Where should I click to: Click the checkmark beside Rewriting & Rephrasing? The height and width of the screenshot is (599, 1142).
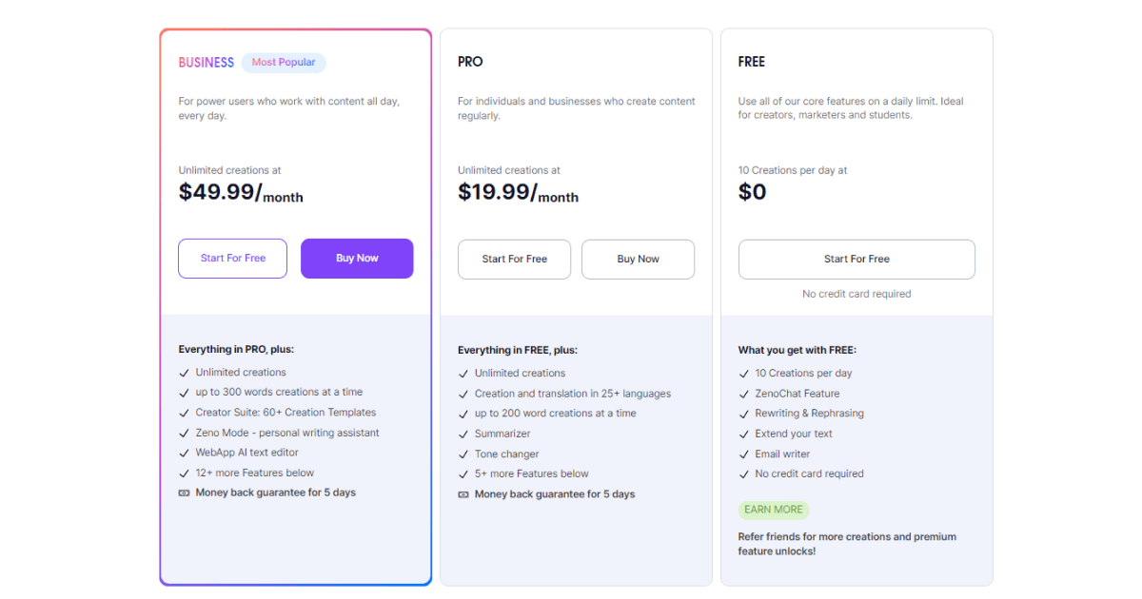point(745,413)
